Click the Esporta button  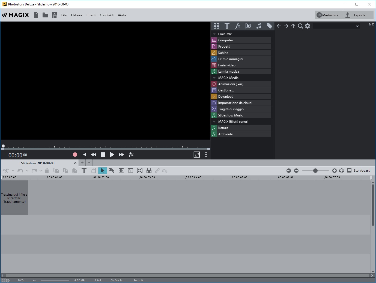point(358,15)
